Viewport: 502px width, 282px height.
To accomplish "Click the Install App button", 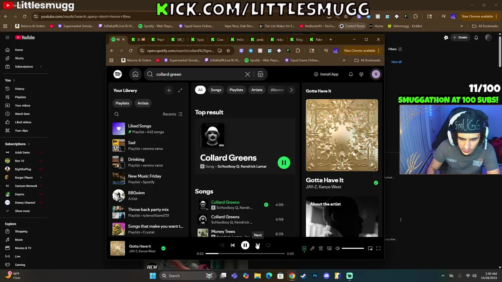I will pos(326,74).
